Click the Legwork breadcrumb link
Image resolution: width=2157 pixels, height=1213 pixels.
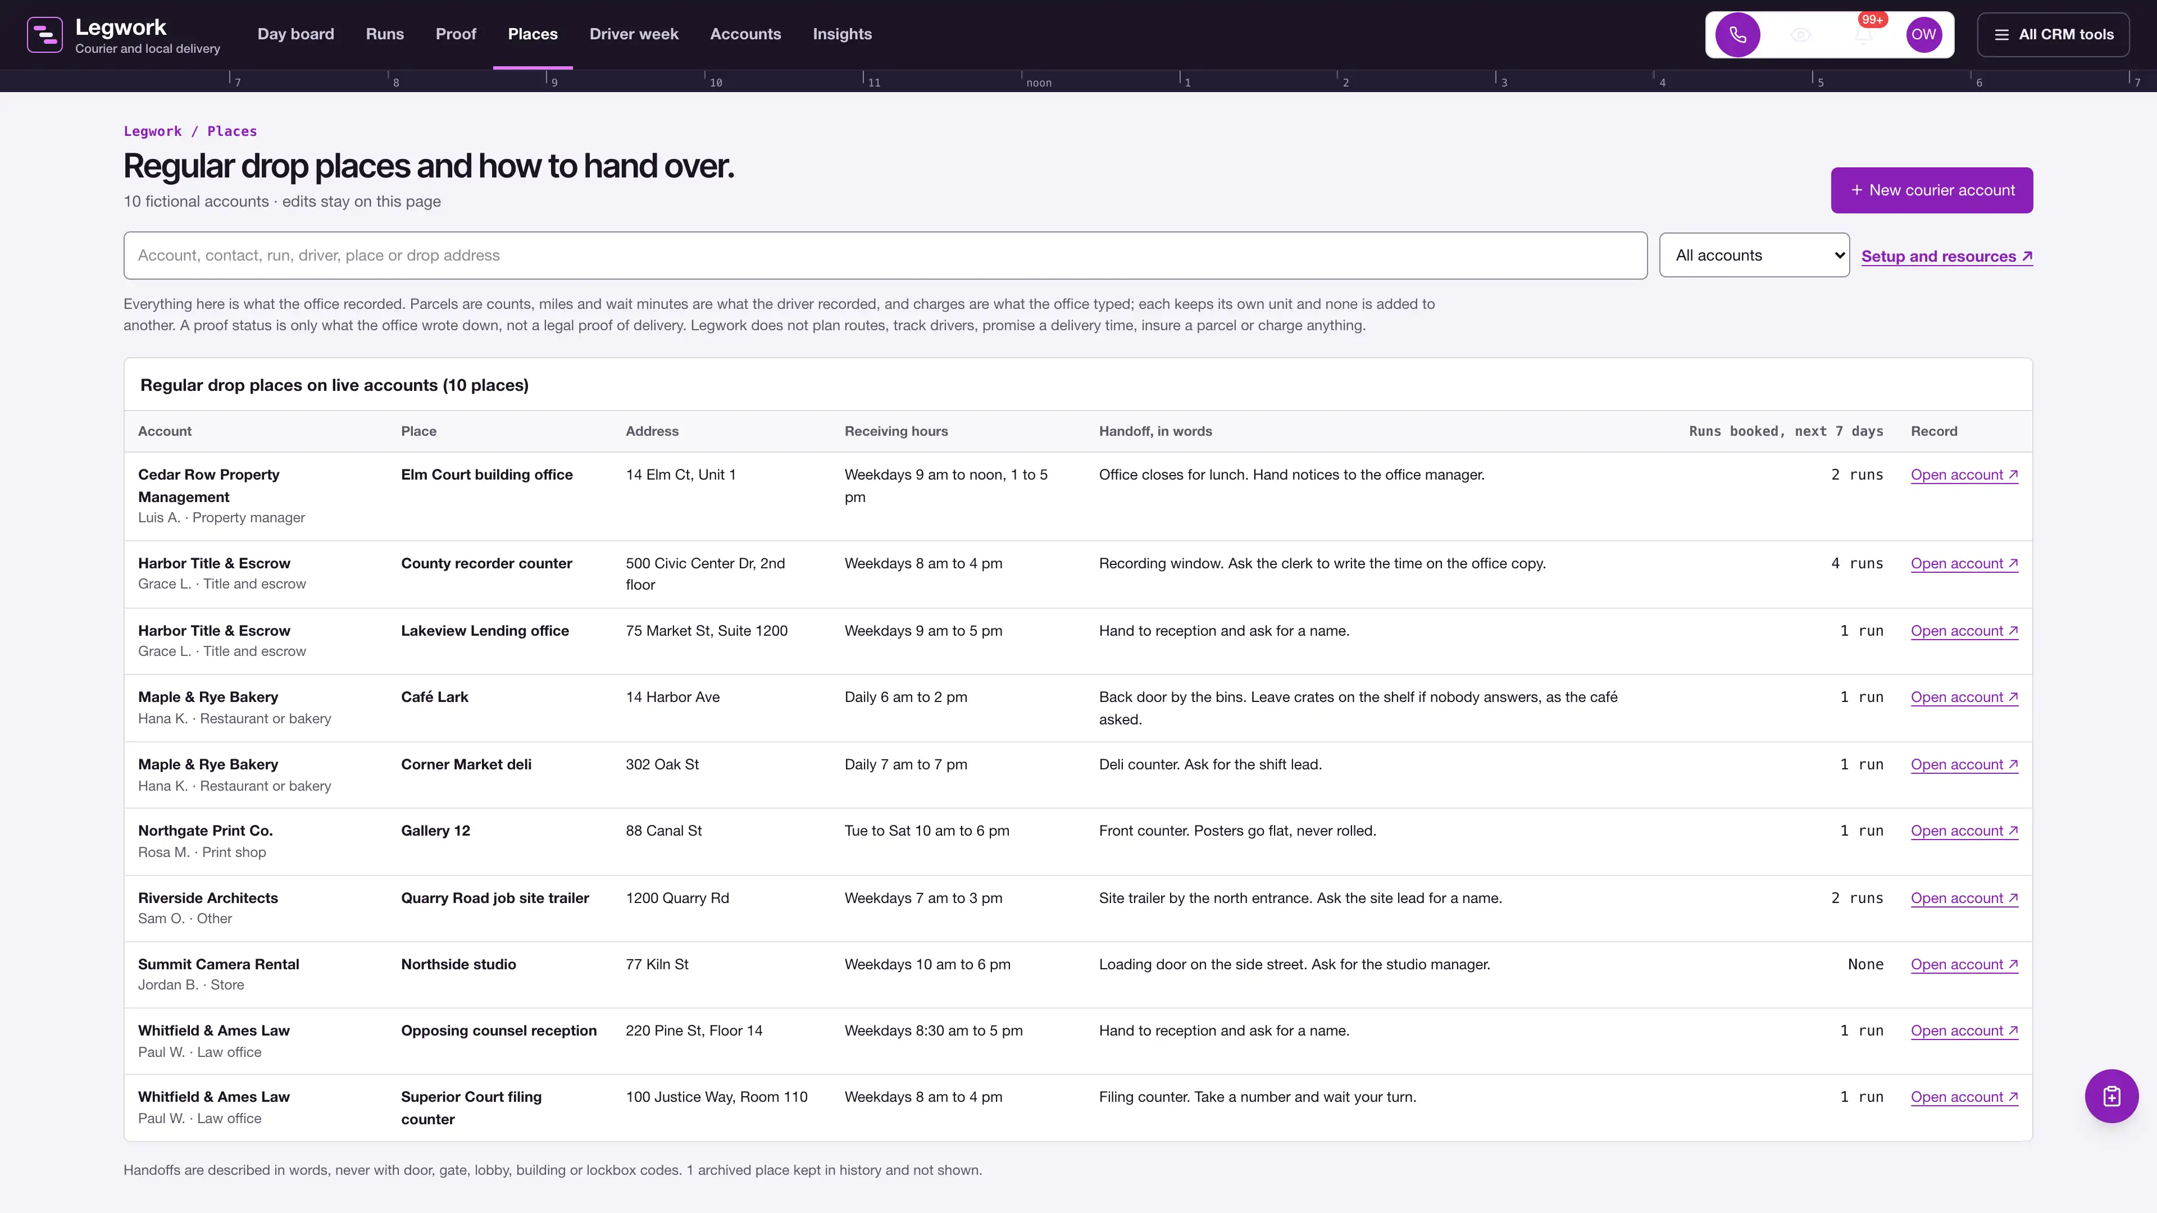coord(152,131)
